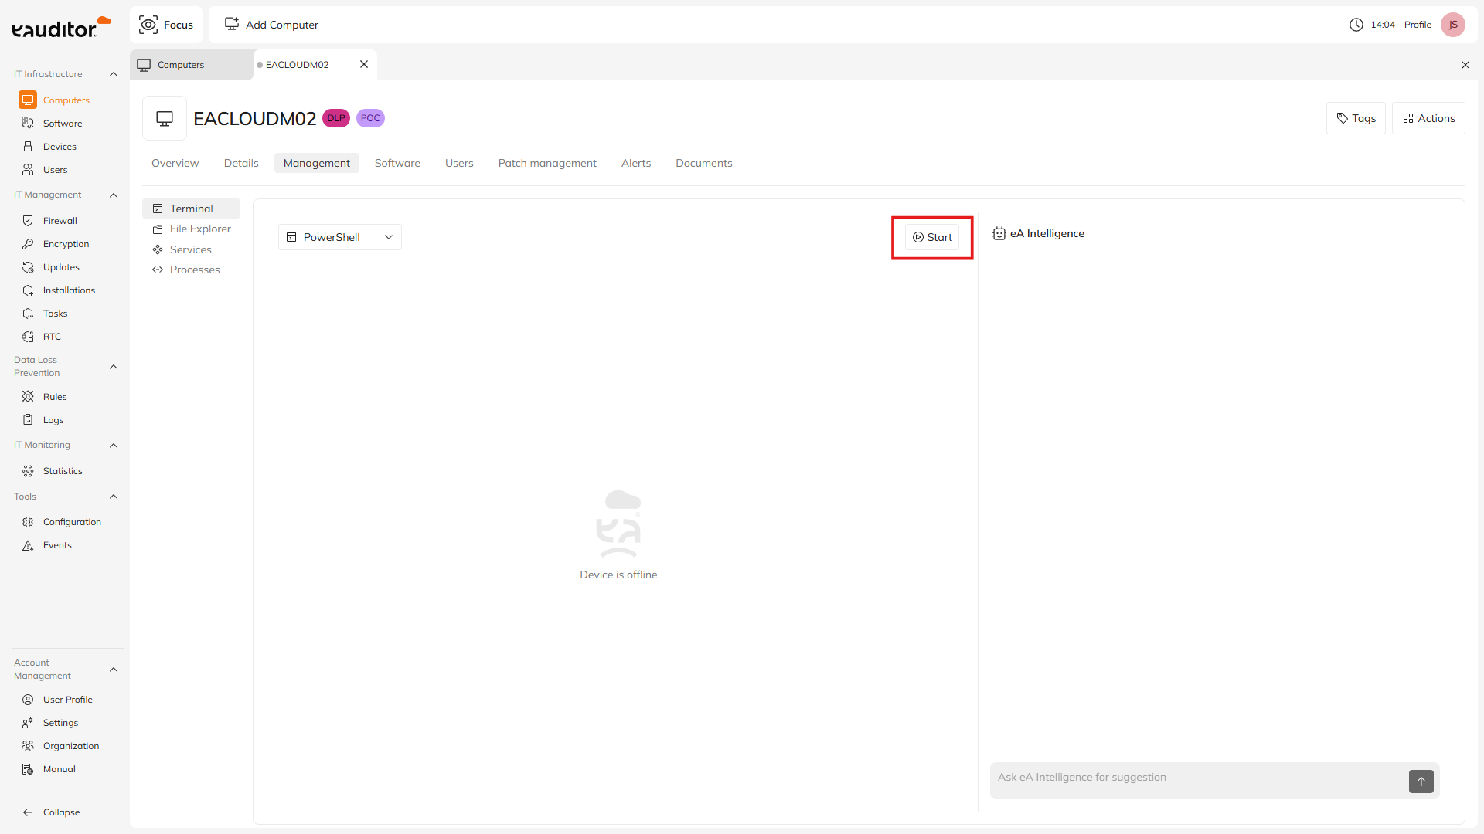Open the Firewall sidebar icon
This screenshot has width=1484, height=834.
click(28, 221)
